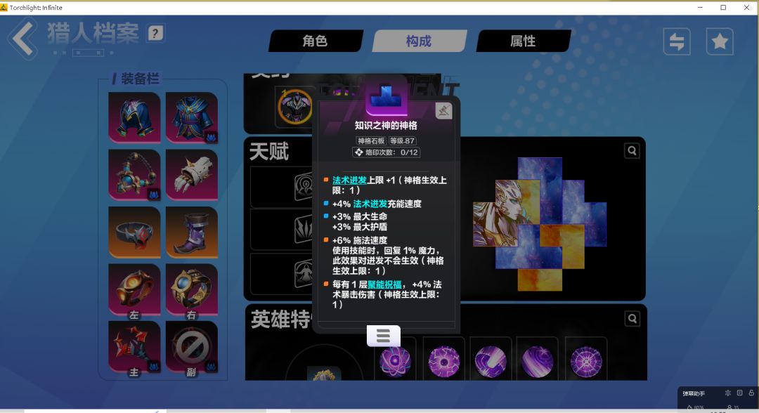Click the lock icon in 弹幕助手 overlay
Screen dimensions: 759x413
[x=751, y=393]
